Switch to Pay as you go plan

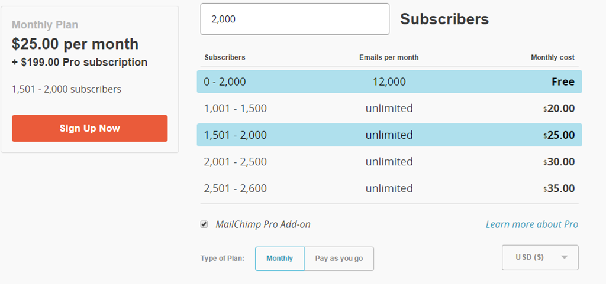pyautogui.click(x=339, y=259)
